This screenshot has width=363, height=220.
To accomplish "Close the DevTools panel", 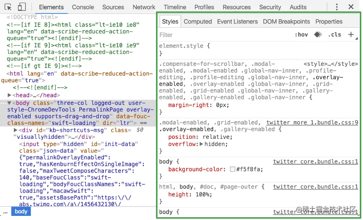I will click(x=351, y=7).
